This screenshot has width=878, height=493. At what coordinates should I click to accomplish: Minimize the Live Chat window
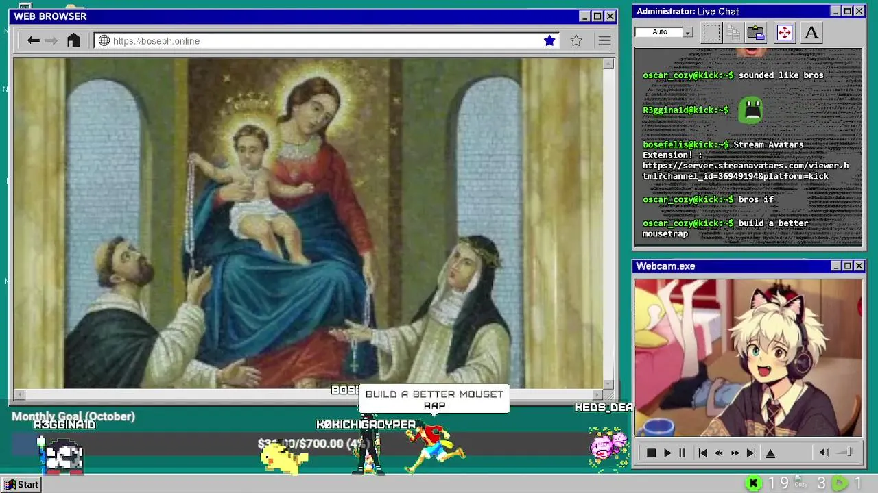coord(835,11)
